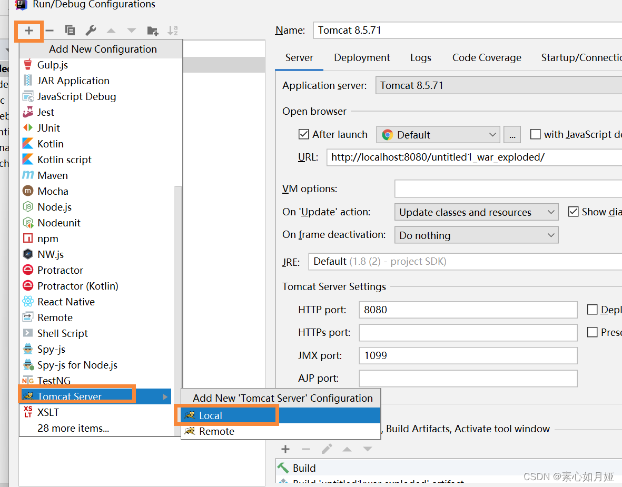Click into the URL field

474,157
